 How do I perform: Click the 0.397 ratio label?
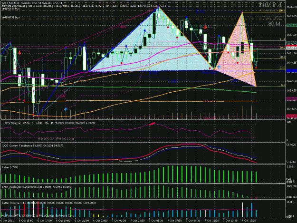[x=61, y=96]
